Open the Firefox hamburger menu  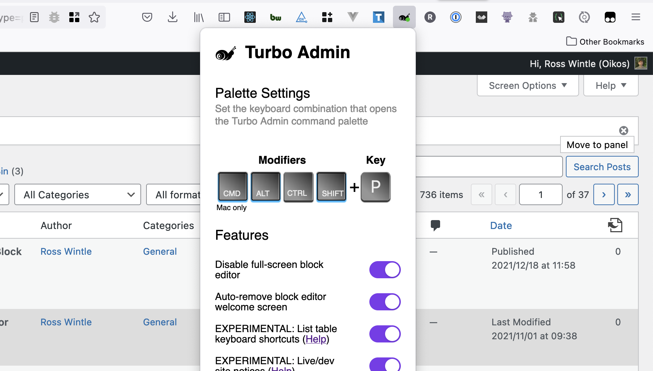click(635, 17)
